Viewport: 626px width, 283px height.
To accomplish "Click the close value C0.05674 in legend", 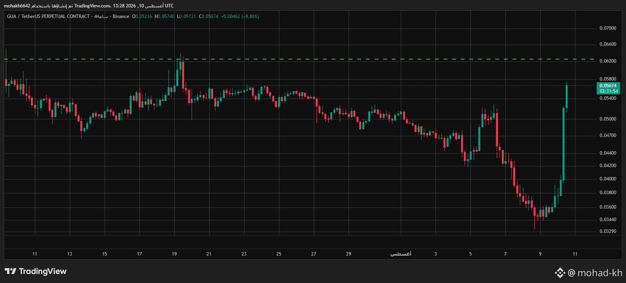I will click(208, 16).
